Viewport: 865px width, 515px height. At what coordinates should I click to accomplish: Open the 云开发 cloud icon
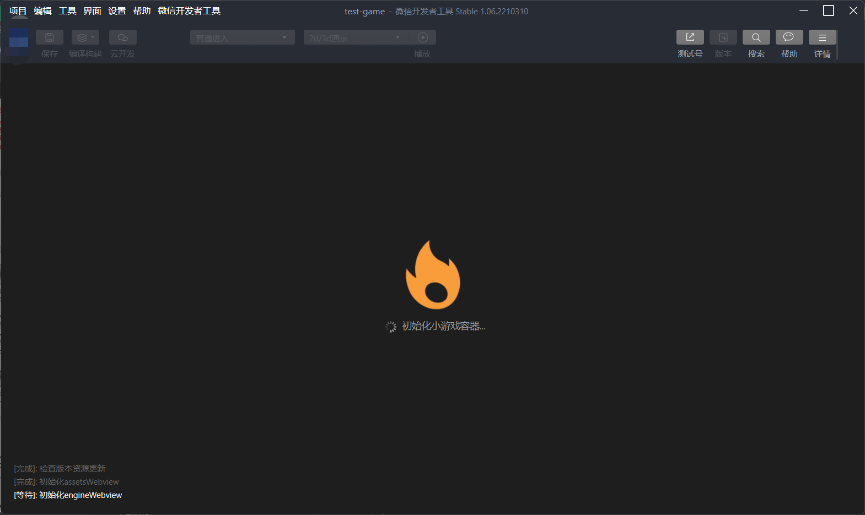click(123, 37)
